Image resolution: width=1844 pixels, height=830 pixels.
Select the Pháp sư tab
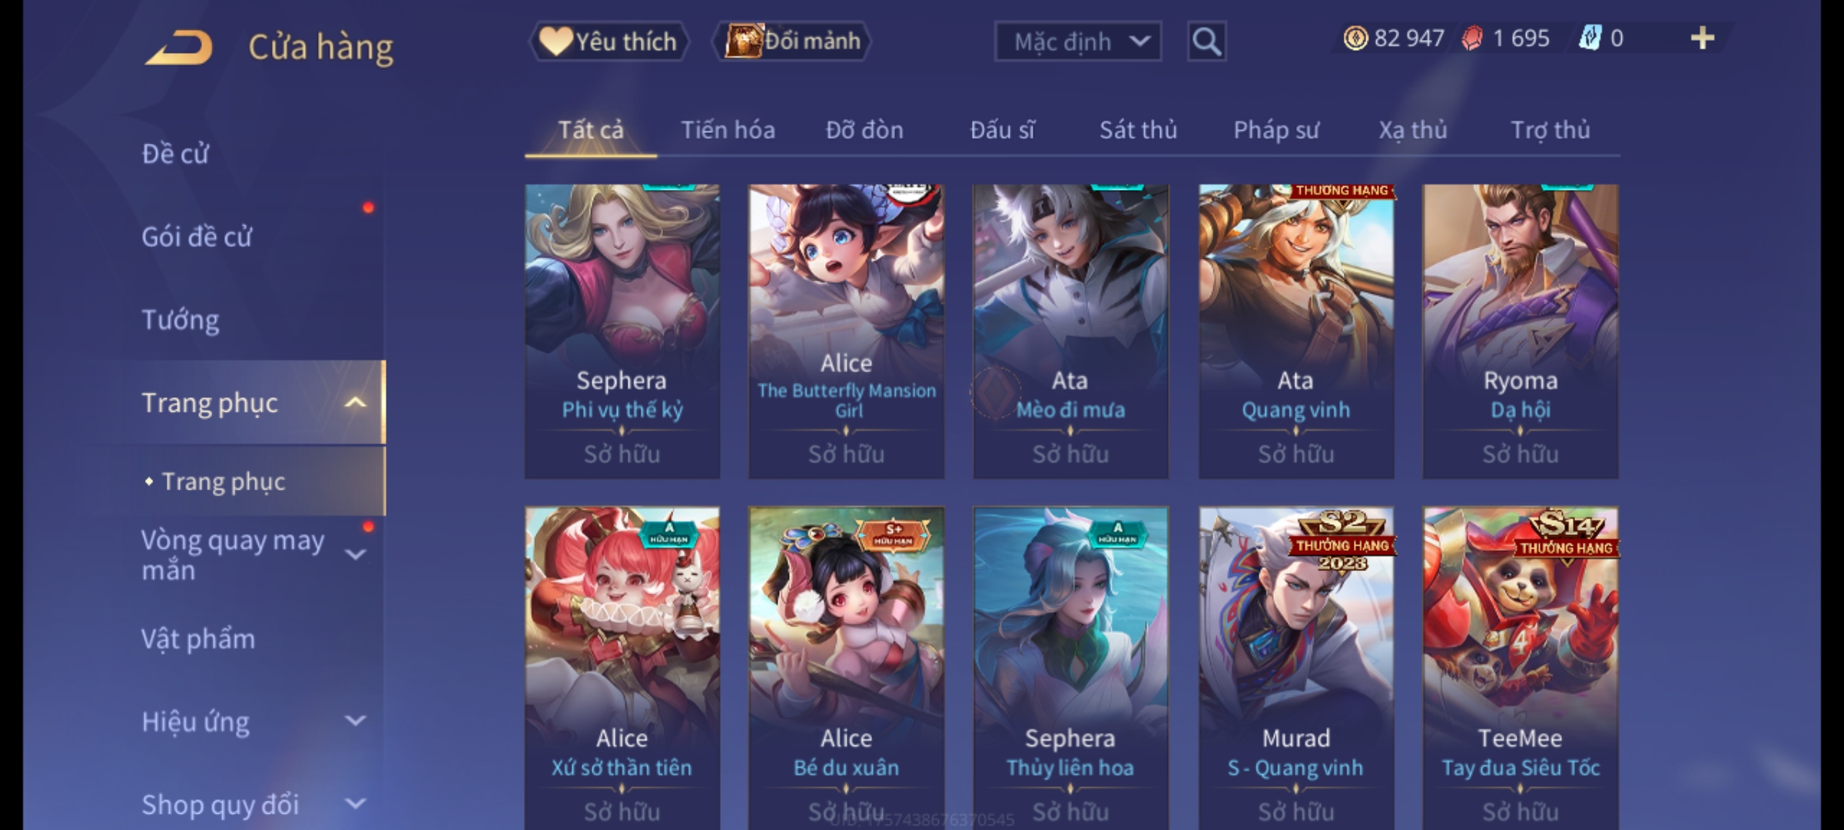click(x=1275, y=130)
